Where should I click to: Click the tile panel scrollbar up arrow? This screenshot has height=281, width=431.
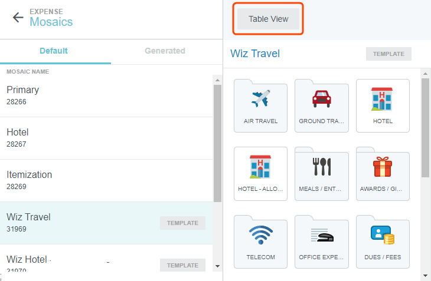pyautogui.click(x=425, y=74)
